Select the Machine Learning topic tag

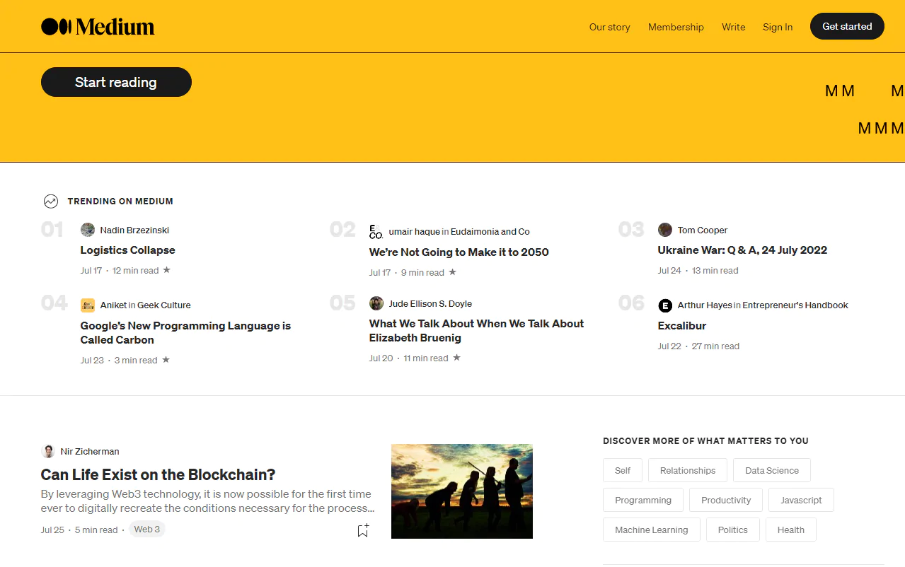pyautogui.click(x=652, y=530)
